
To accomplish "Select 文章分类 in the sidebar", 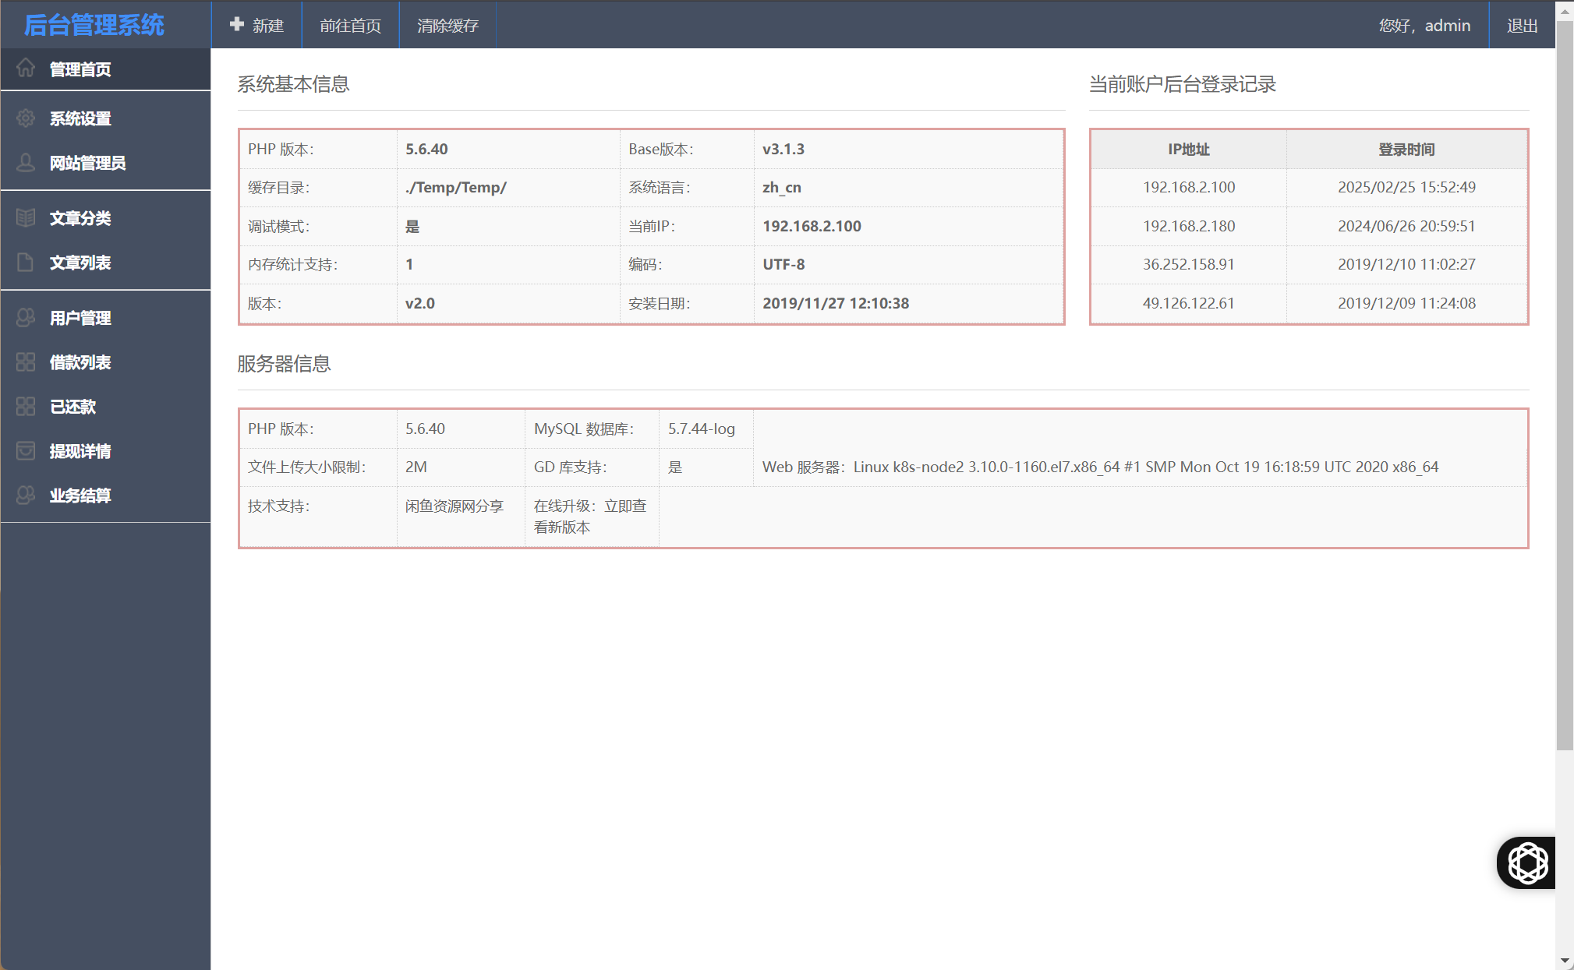I will click(105, 218).
